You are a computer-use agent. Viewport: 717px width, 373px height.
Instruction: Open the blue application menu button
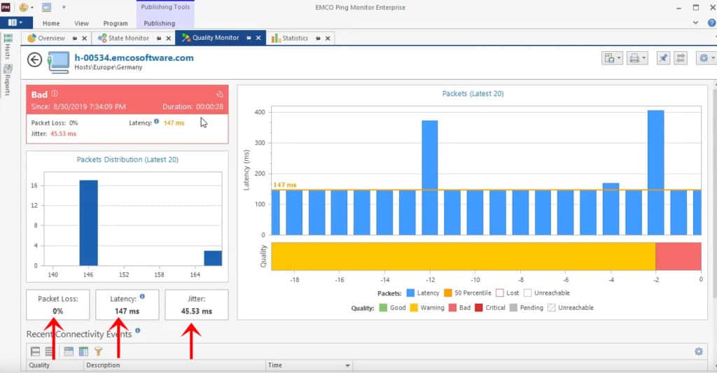coord(16,22)
